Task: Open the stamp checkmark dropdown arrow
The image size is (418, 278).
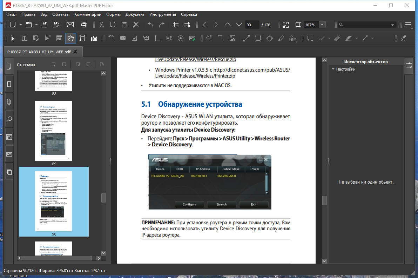Action: tap(329, 38)
